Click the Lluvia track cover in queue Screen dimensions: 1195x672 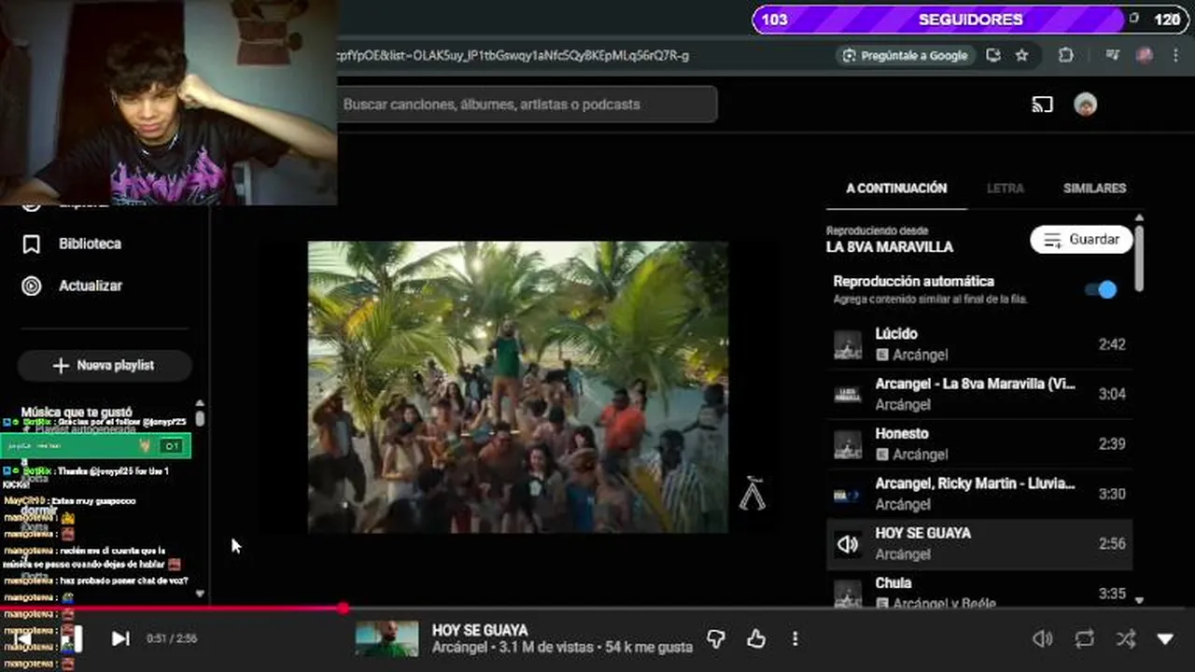[848, 495]
